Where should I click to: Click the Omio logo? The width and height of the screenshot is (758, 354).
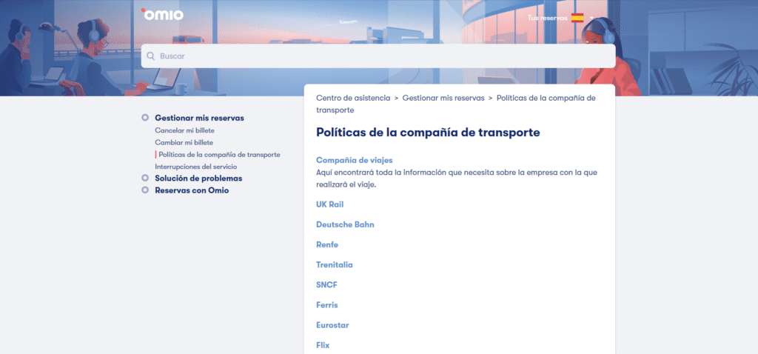tap(162, 15)
